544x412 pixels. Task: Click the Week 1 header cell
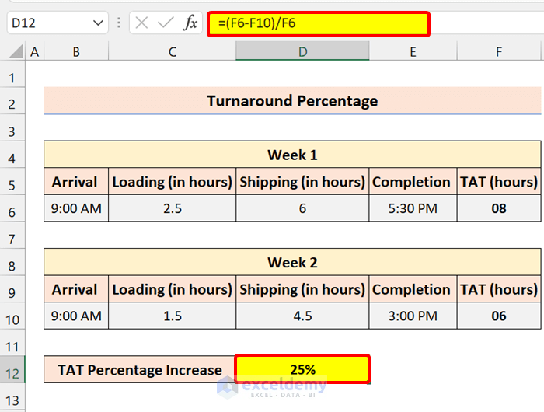tap(292, 155)
